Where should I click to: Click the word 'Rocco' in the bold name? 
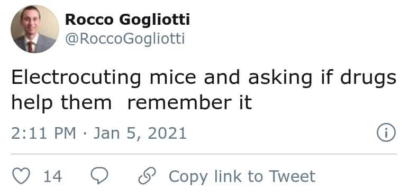(x=89, y=20)
